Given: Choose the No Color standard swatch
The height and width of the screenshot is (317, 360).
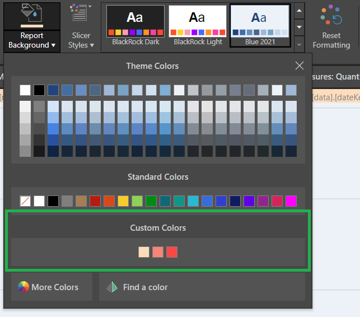Looking at the screenshot, I should tap(25, 201).
